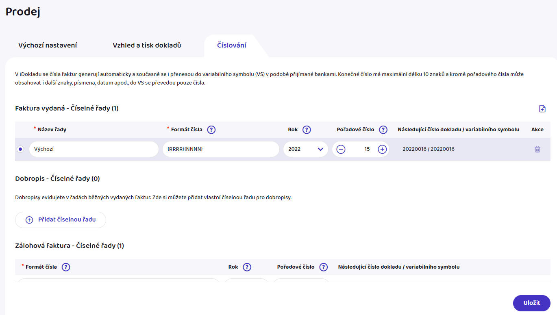Edit the {RRRR}{NNNN} number format field

point(221,149)
